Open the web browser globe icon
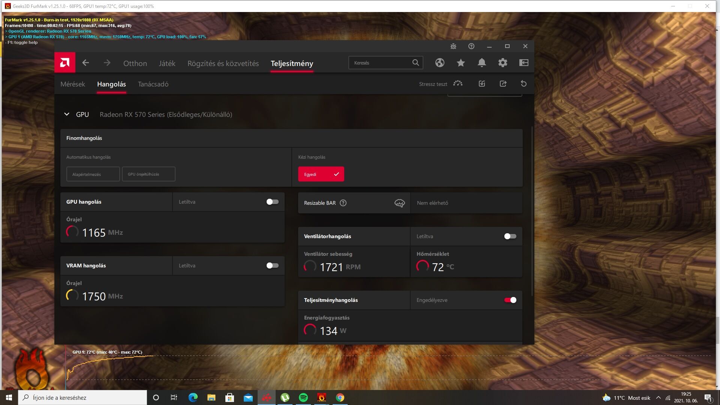Screen dimensions: 720x405 (x=440, y=63)
